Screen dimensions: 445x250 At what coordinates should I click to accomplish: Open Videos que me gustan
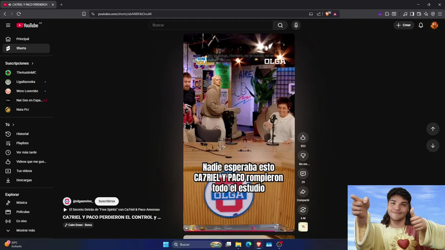pos(26,161)
